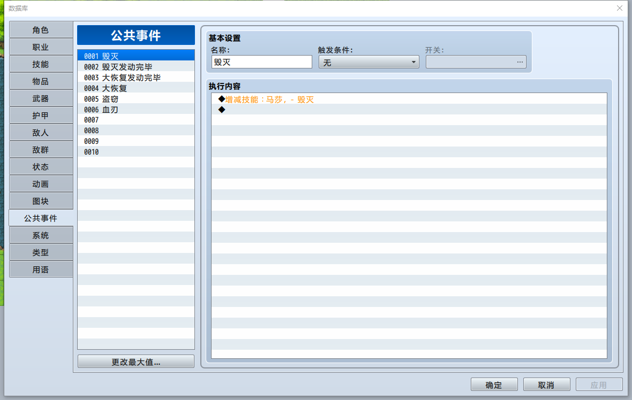Select common event 0002 毁灭发动完毕
The height and width of the screenshot is (400, 632).
[x=136, y=67]
